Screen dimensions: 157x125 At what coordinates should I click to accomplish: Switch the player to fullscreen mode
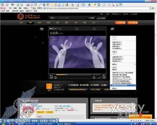tap(104, 77)
